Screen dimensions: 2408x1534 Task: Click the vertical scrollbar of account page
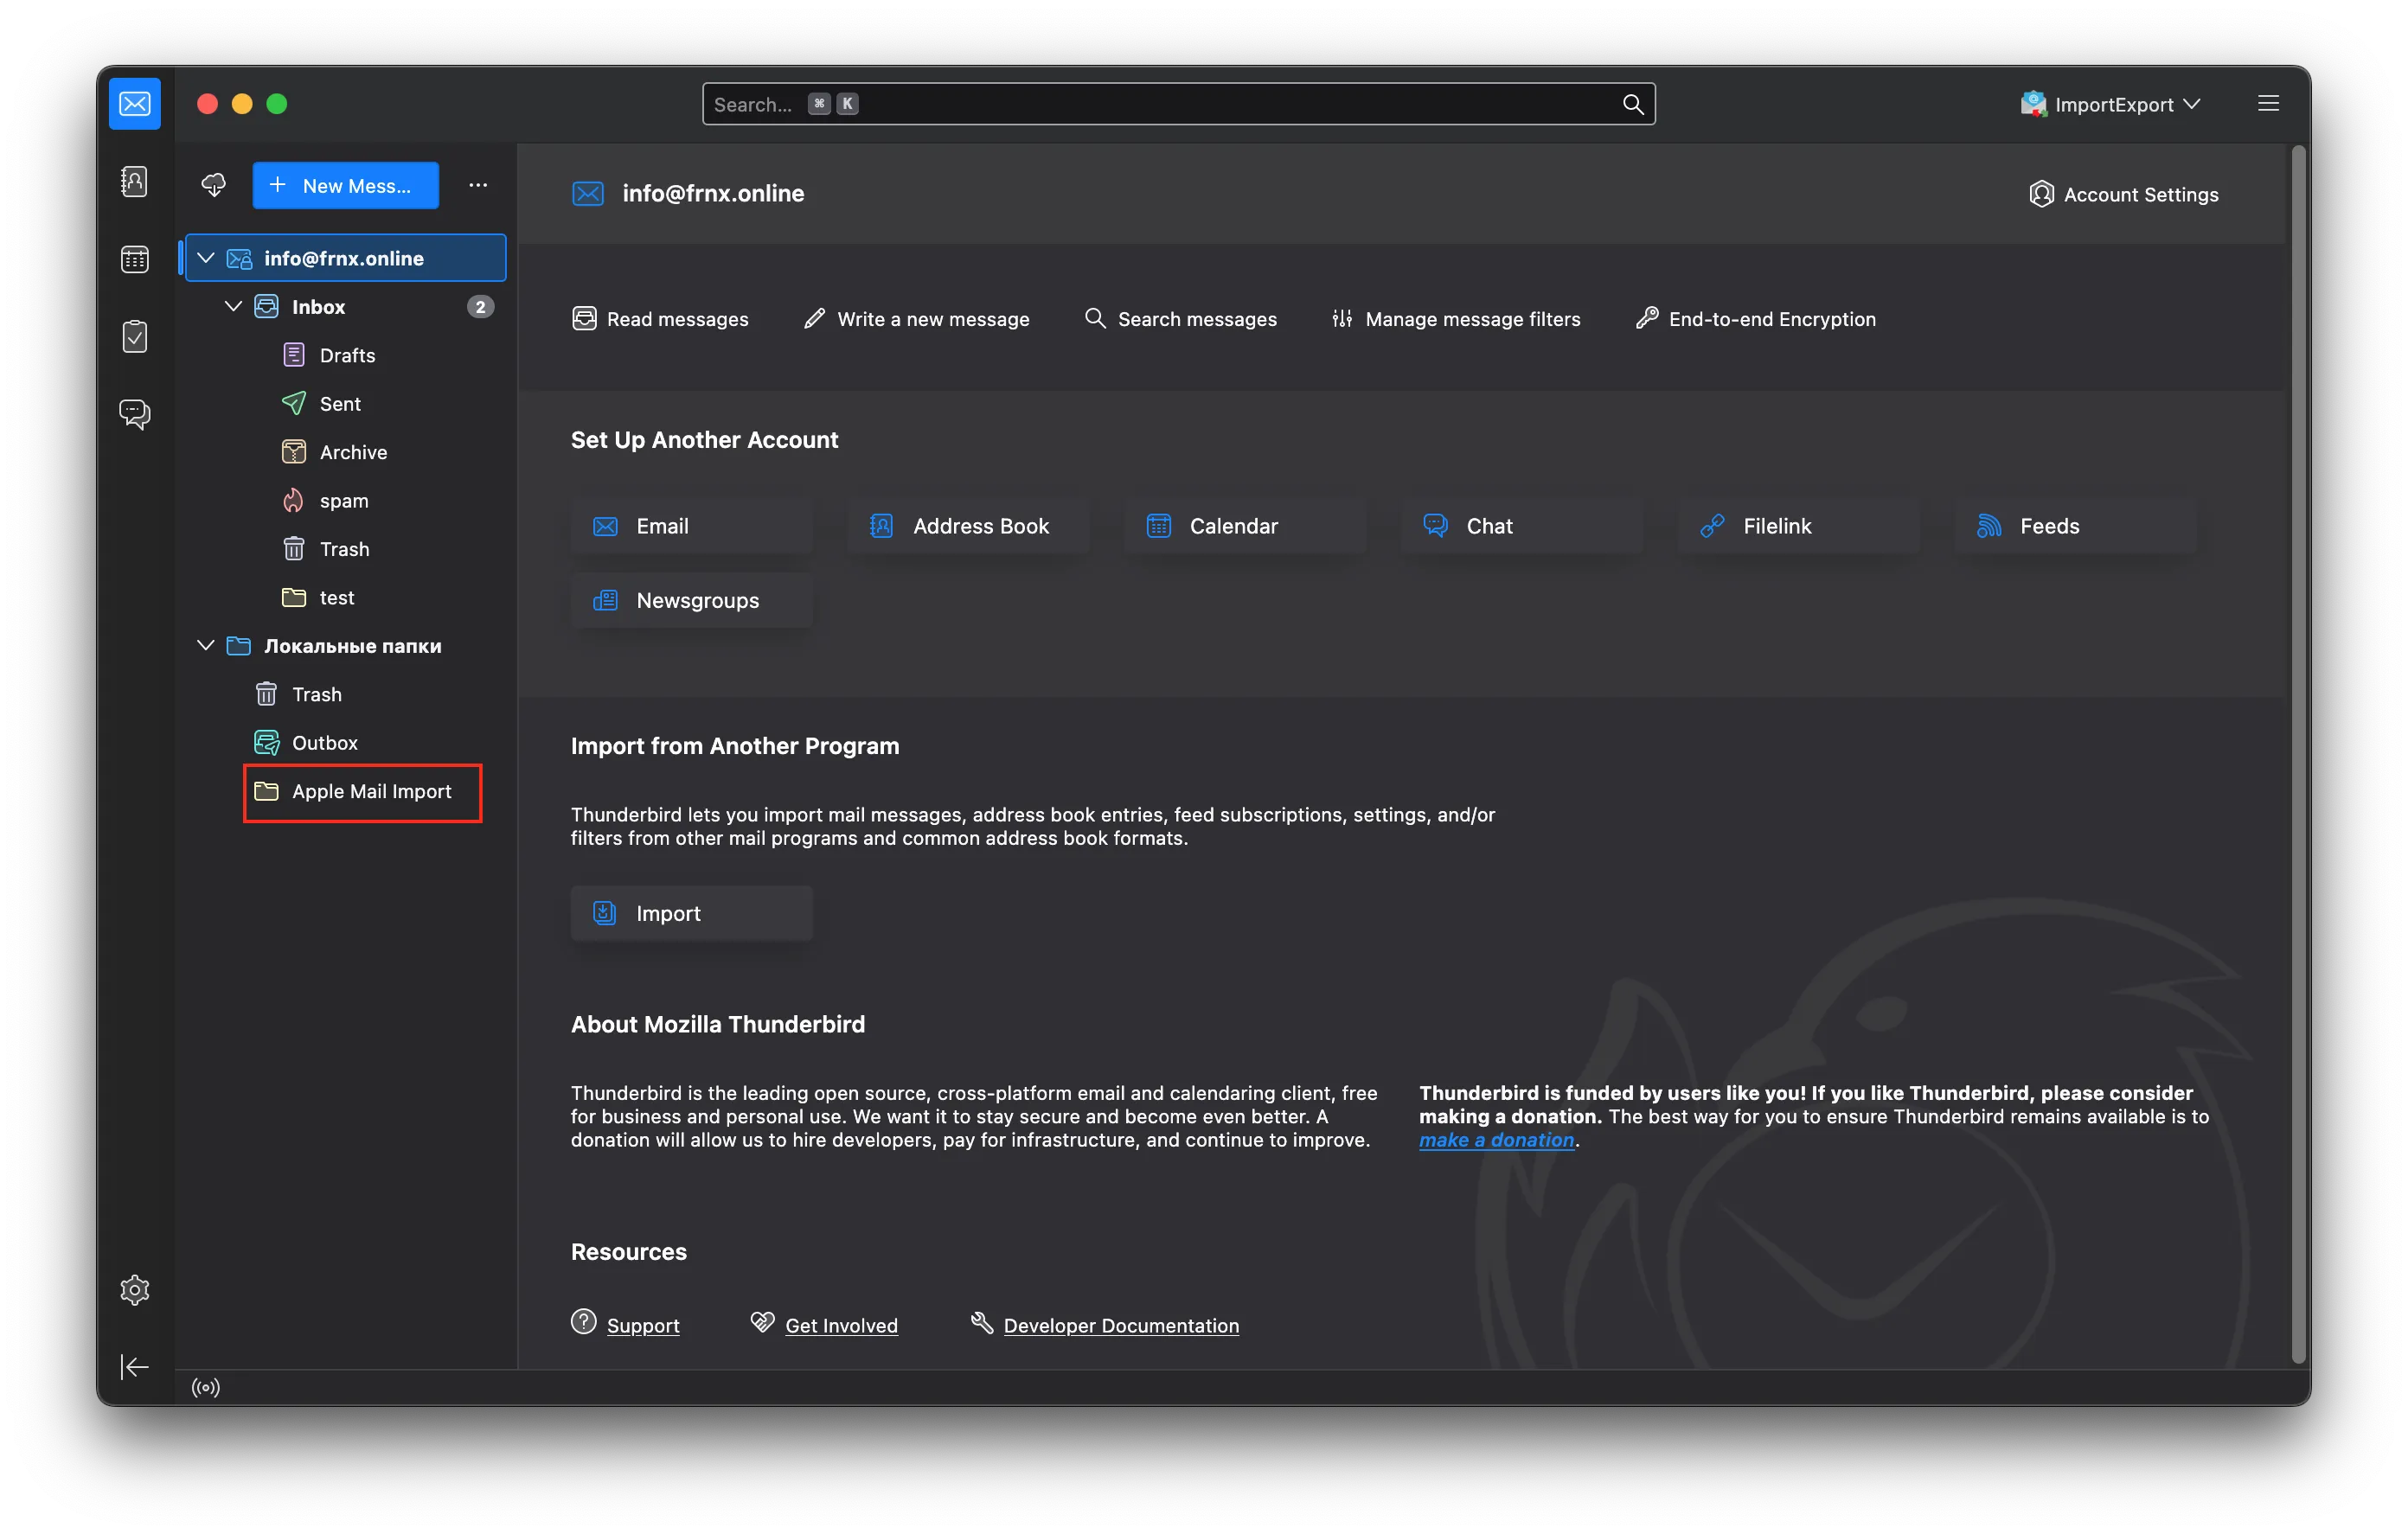coord(2299,755)
